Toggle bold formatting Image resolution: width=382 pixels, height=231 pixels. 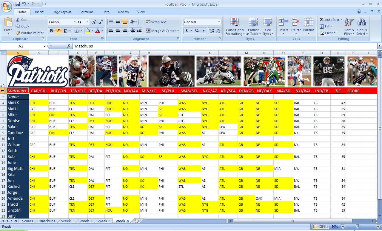(51, 31)
